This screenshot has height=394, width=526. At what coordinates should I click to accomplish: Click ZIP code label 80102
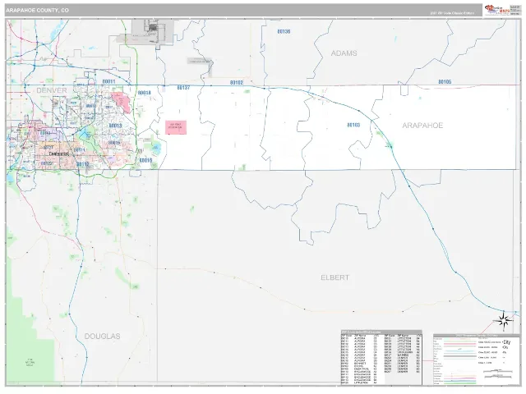(x=237, y=82)
